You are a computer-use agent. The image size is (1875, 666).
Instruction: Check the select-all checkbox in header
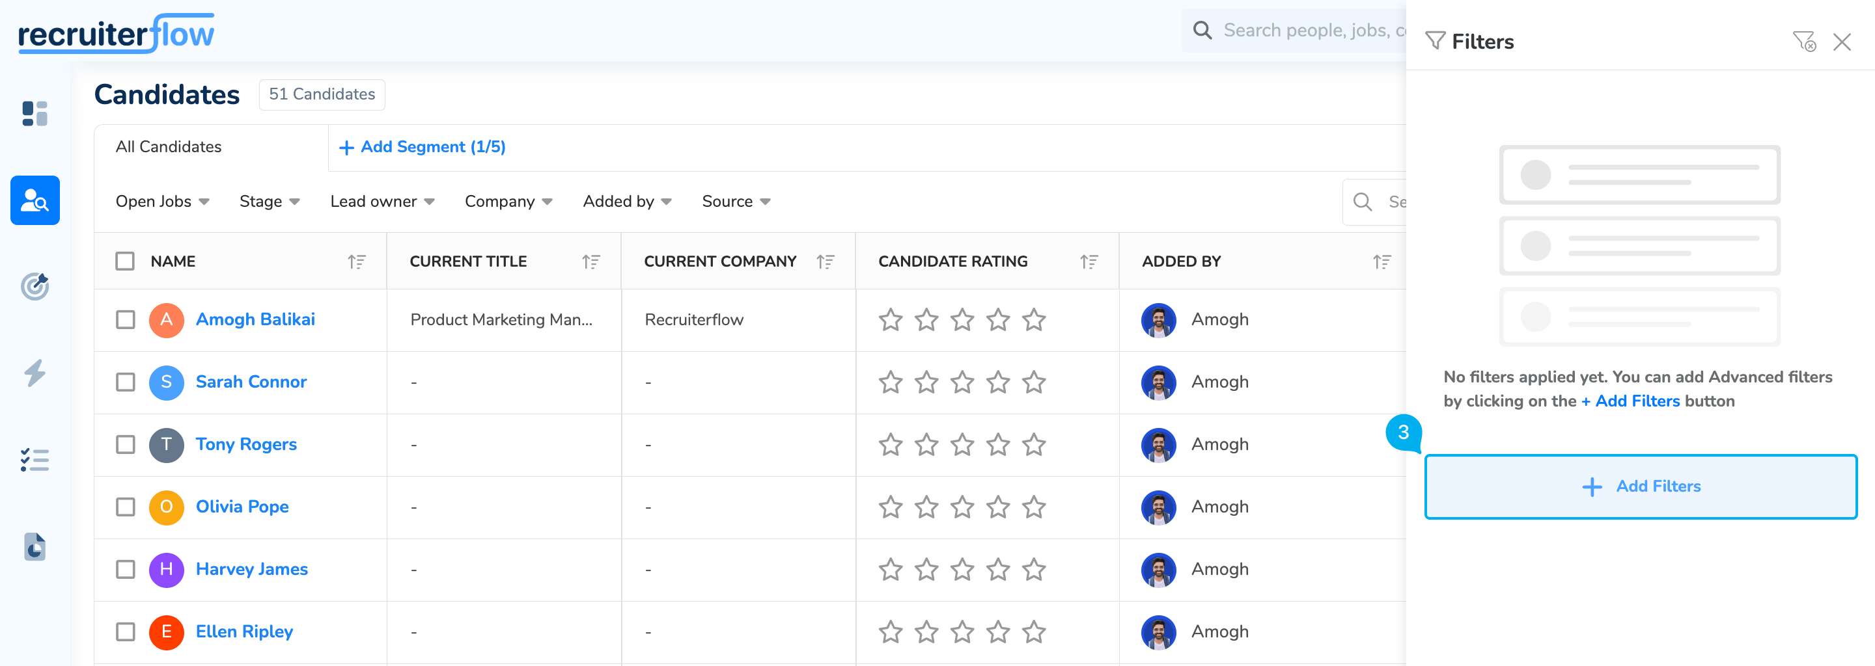point(125,261)
